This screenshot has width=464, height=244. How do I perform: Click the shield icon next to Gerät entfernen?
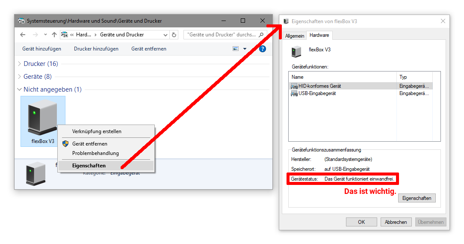[x=65, y=143]
